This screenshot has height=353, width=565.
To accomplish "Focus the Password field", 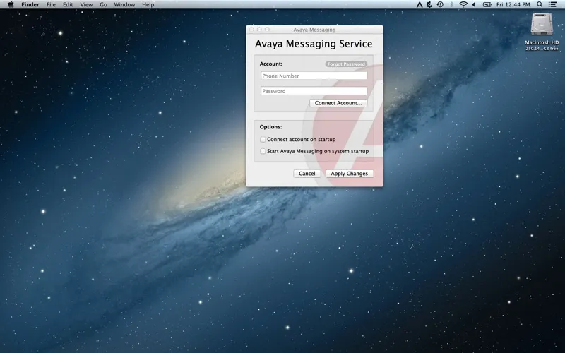I will click(x=314, y=91).
